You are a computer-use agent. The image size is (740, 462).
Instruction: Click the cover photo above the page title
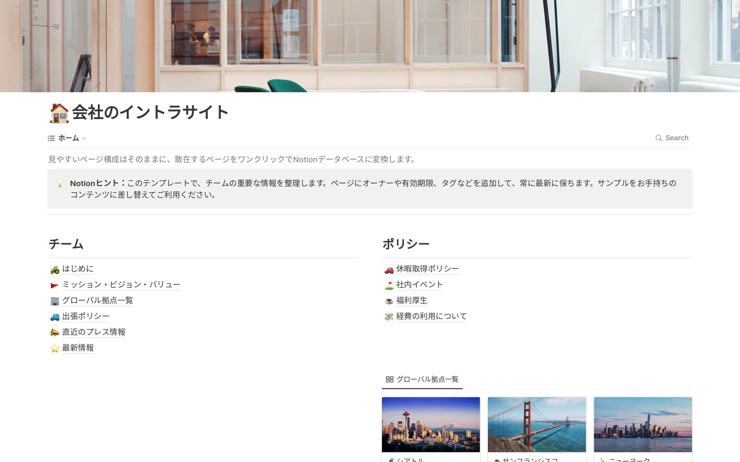pos(370,45)
